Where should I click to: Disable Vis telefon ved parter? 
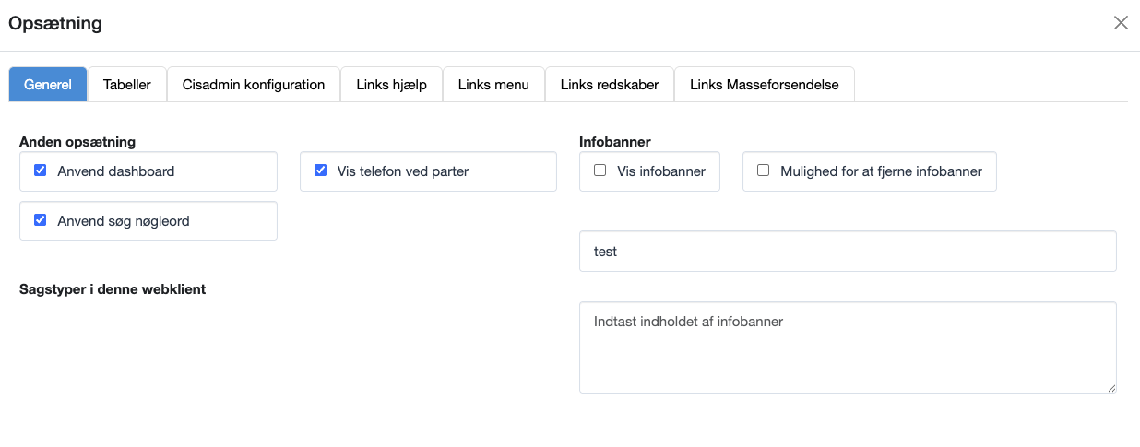[x=321, y=171]
